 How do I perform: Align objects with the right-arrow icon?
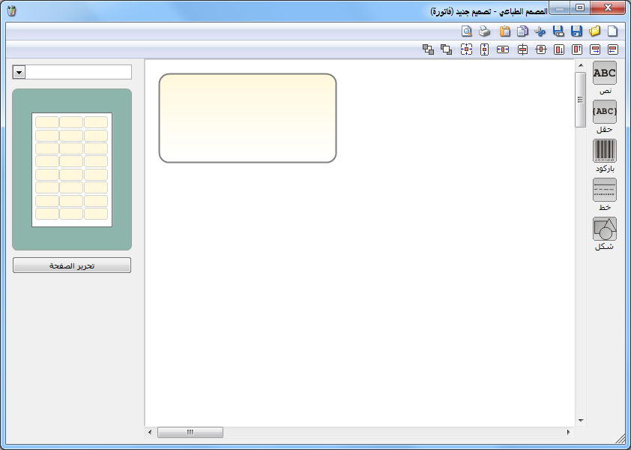(x=595, y=49)
